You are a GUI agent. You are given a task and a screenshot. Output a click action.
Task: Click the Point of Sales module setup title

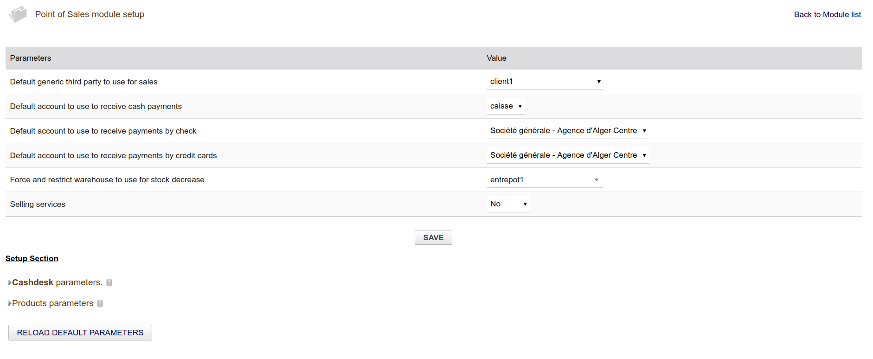click(90, 14)
